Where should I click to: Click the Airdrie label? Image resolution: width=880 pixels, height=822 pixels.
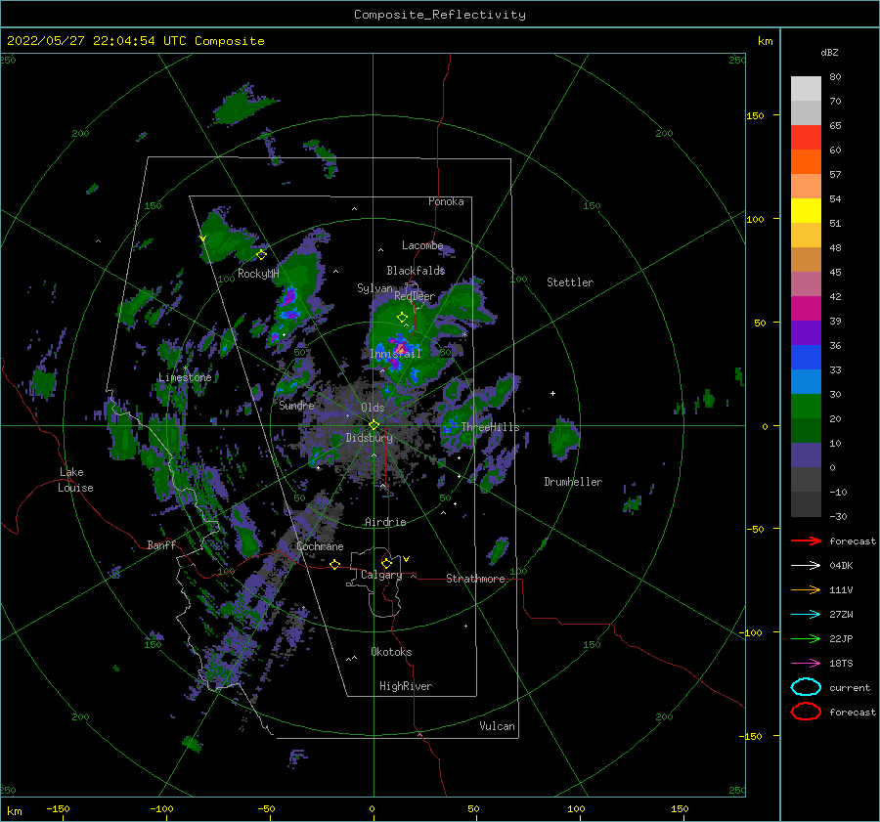click(385, 522)
